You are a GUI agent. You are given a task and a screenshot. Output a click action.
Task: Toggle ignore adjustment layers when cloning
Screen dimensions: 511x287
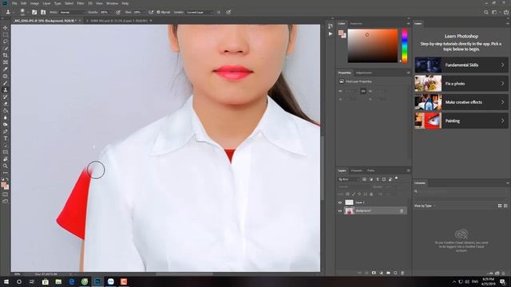tap(219, 12)
